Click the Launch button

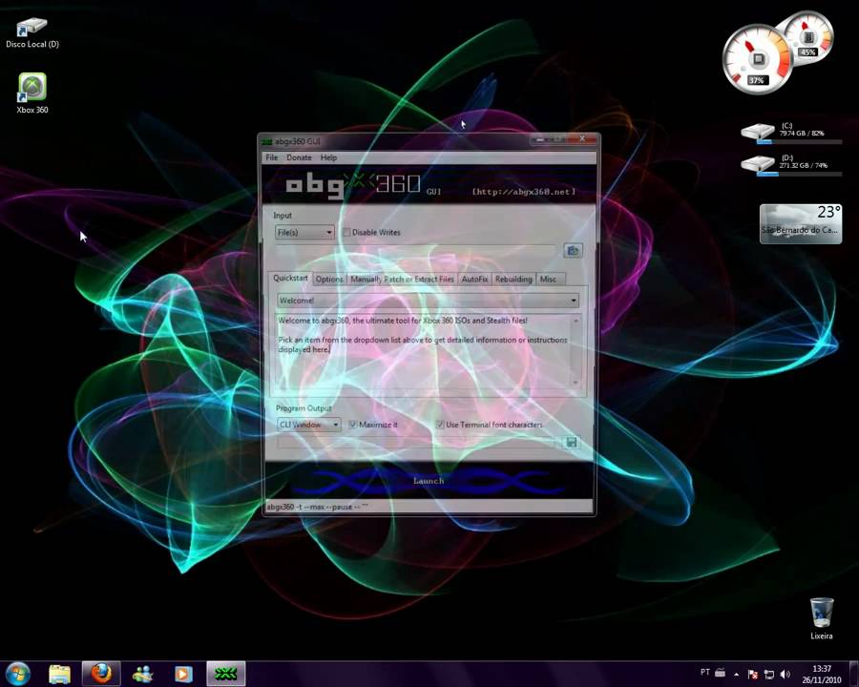click(429, 481)
